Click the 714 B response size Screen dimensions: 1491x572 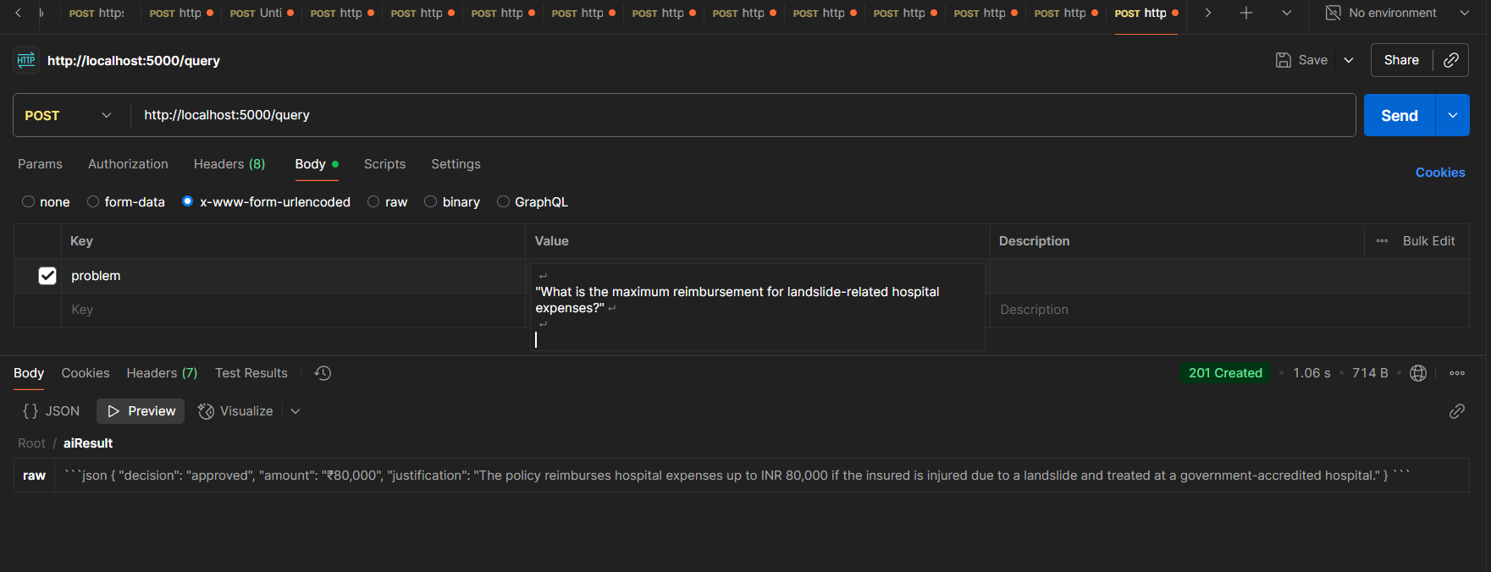(1370, 373)
